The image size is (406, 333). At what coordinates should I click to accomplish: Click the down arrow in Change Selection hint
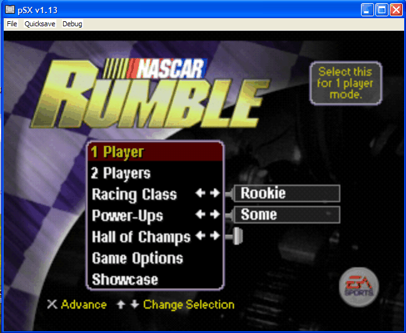[x=134, y=304]
